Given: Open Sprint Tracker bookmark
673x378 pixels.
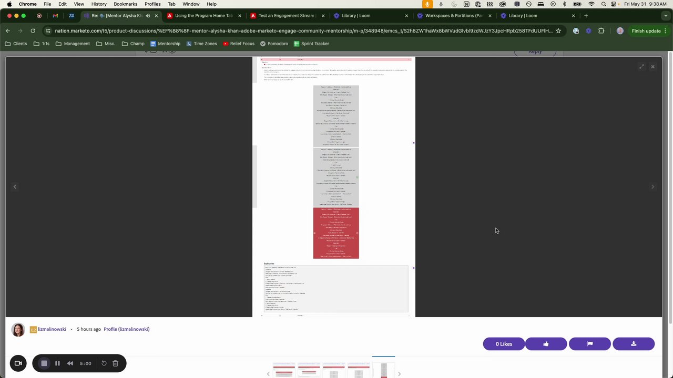Looking at the screenshot, I should point(311,44).
